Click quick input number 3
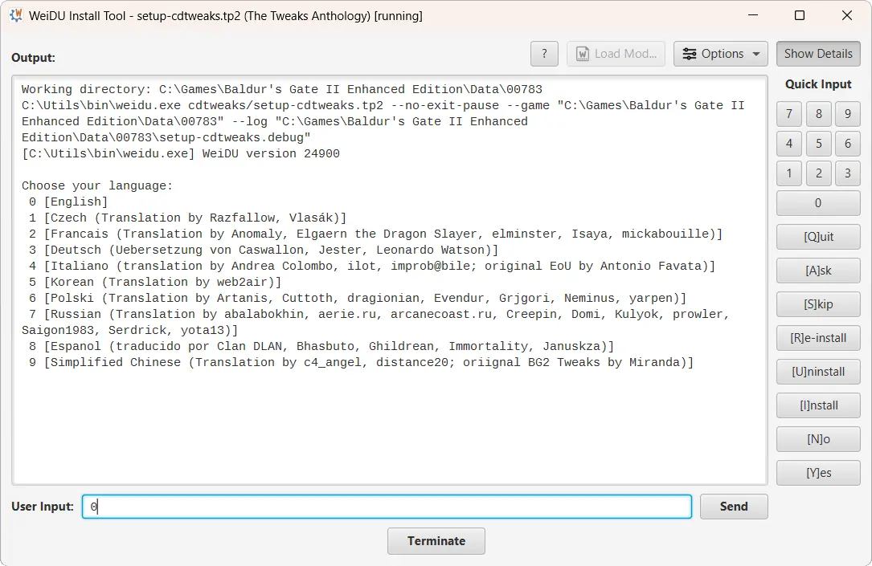The image size is (872, 566). click(x=848, y=173)
